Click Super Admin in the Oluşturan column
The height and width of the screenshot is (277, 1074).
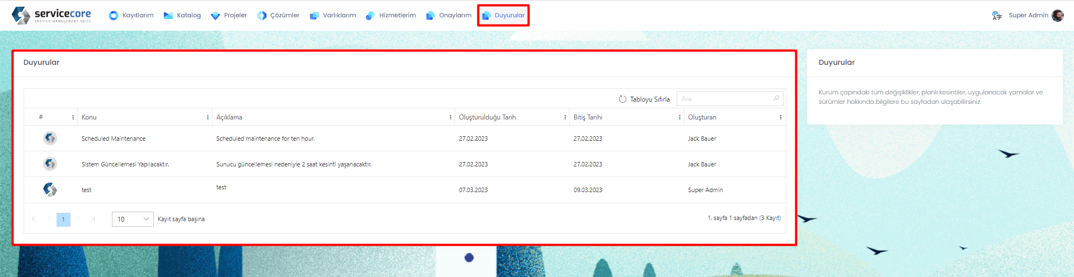(705, 190)
